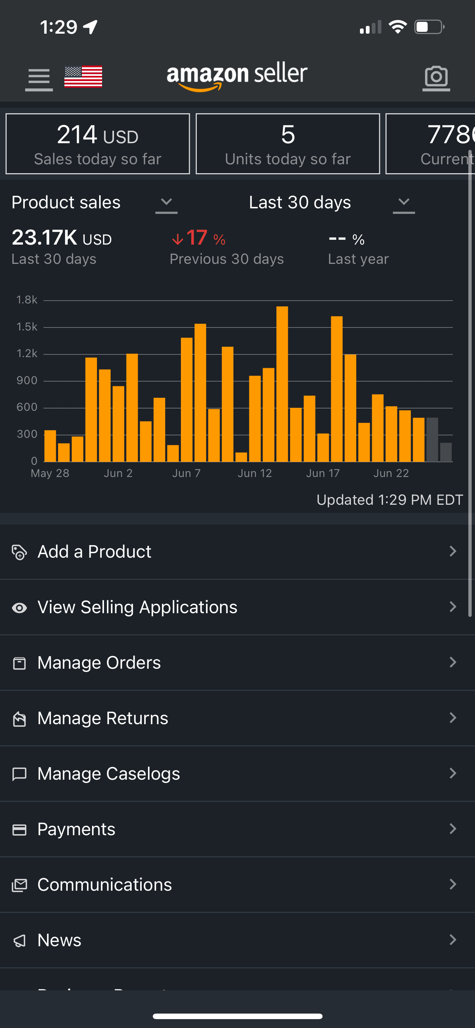Viewport: 475px width, 1028px height.
Task: Tap the Manage Returns package icon
Action: (19, 719)
